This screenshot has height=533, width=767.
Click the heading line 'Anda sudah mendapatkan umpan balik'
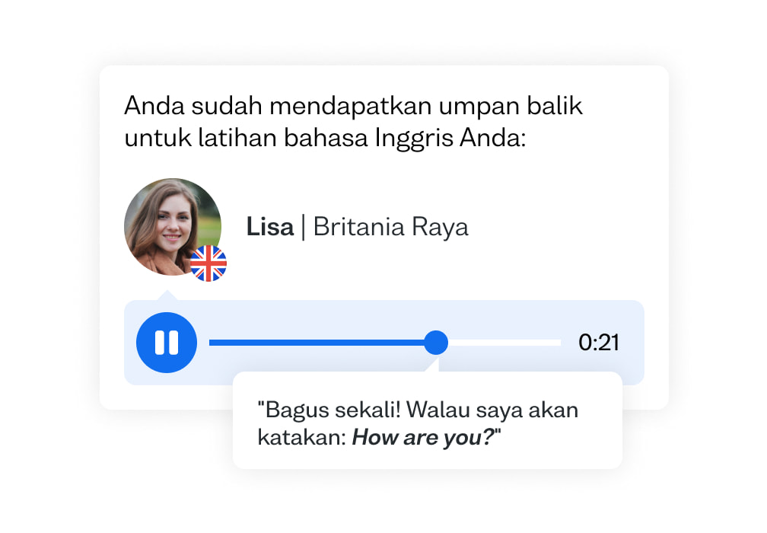354,106
